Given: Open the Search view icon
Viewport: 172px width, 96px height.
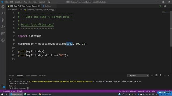Looking at the screenshot, I should pyautogui.click(x=3, y=13).
